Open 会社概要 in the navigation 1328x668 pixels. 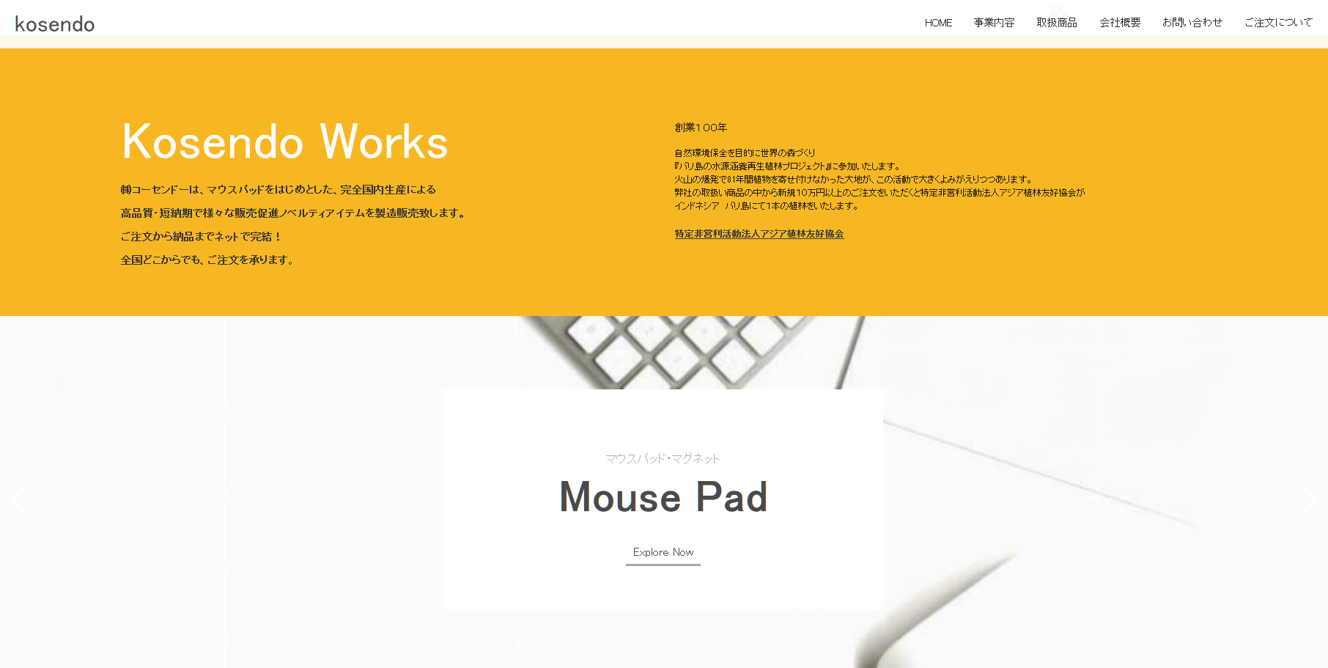coord(1120,23)
